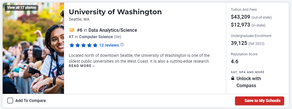Click Save to My Schools button
The height and width of the screenshot is (109, 292).
pyautogui.click(x=259, y=101)
